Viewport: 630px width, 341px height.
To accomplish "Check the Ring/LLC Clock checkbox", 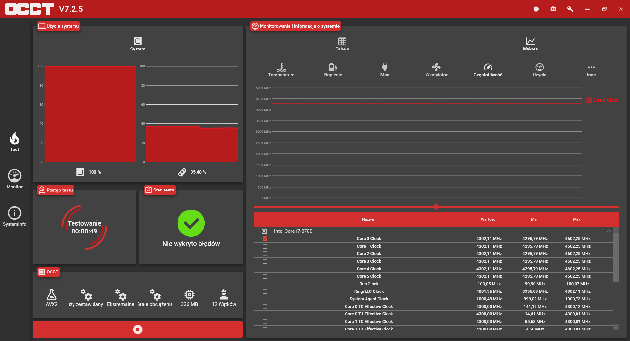I will tap(265, 291).
